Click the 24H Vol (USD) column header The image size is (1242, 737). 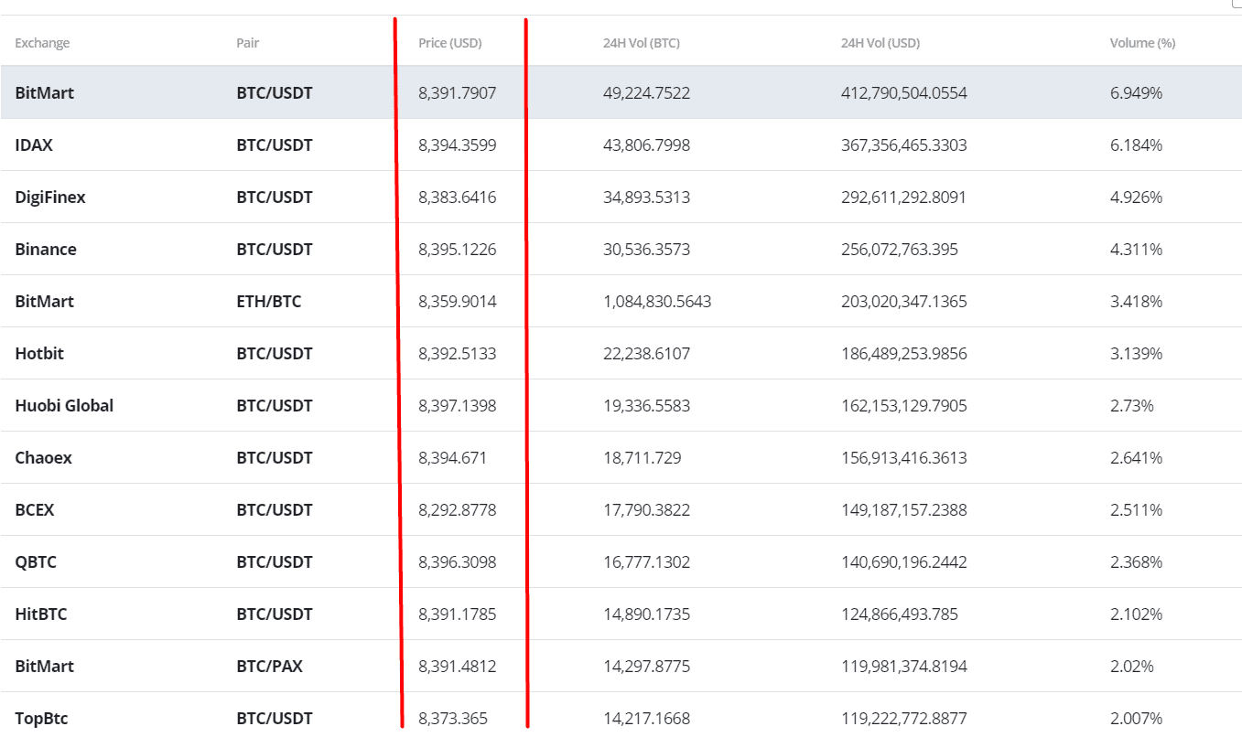point(880,43)
